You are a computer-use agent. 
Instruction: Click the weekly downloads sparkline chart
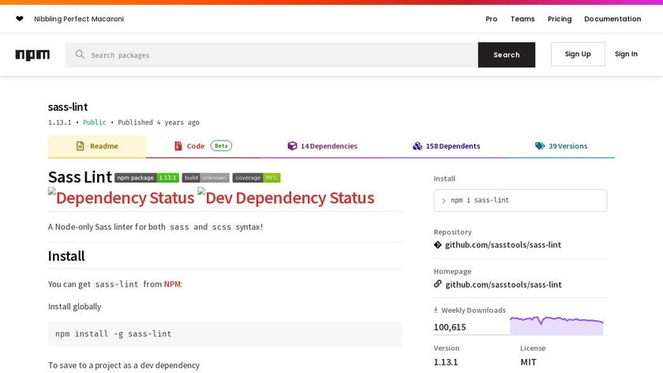point(556,325)
